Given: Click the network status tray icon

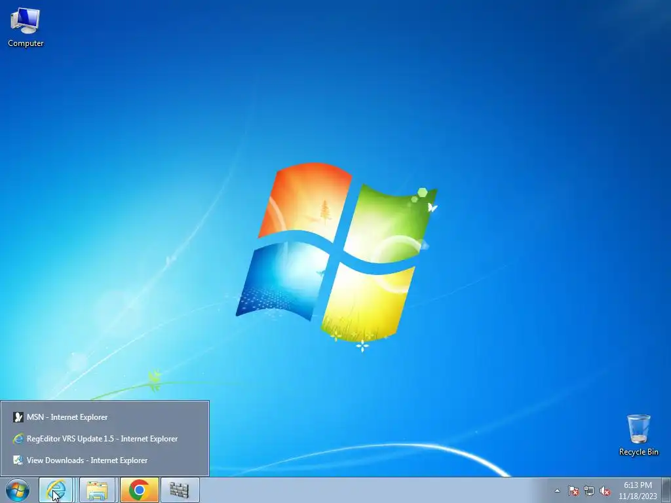Looking at the screenshot, I should tap(589, 491).
